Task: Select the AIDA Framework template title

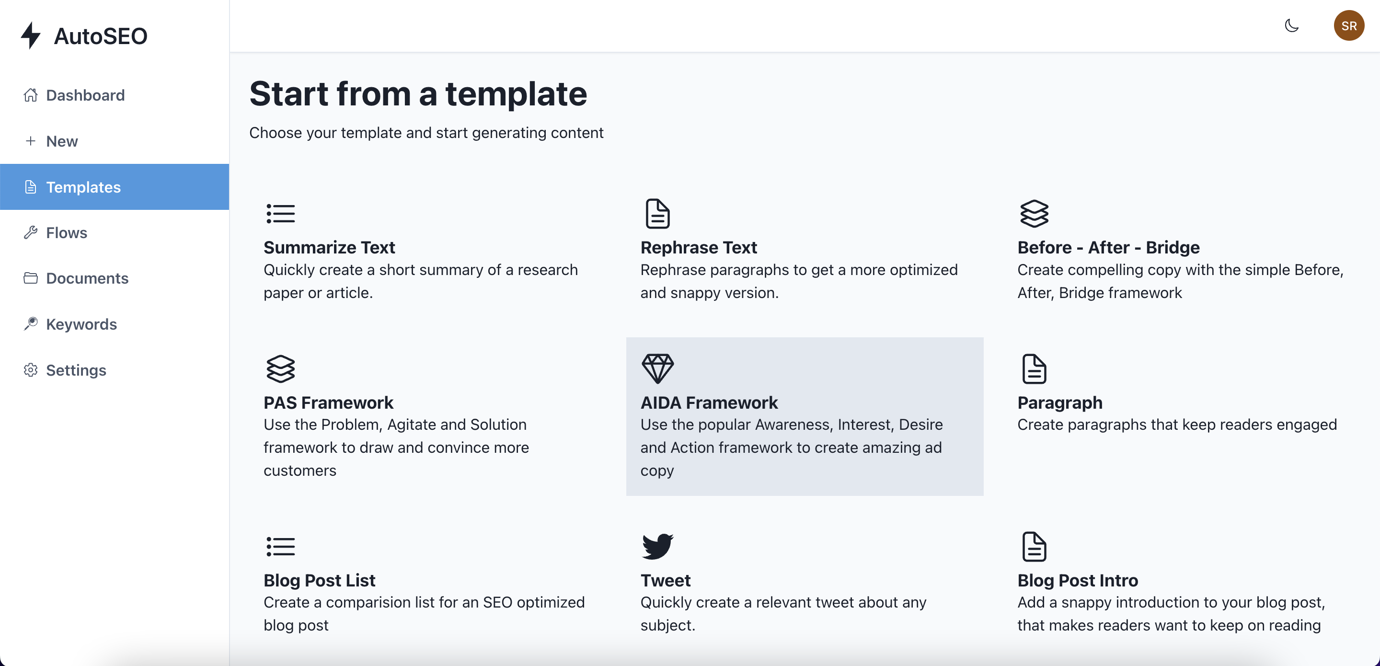Action: point(709,402)
